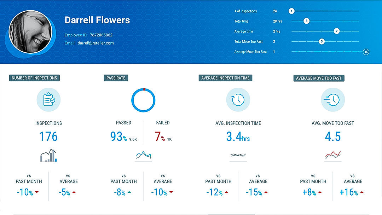382x215 pixels.
Task: Select the Average Inspection Time label
Action: point(225,78)
